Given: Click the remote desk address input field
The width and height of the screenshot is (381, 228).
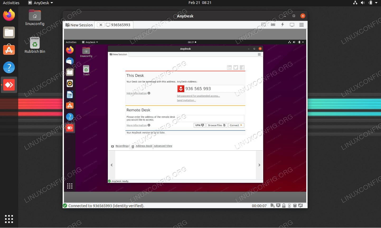Looking at the screenshot, I should pyautogui.click(x=210, y=118).
